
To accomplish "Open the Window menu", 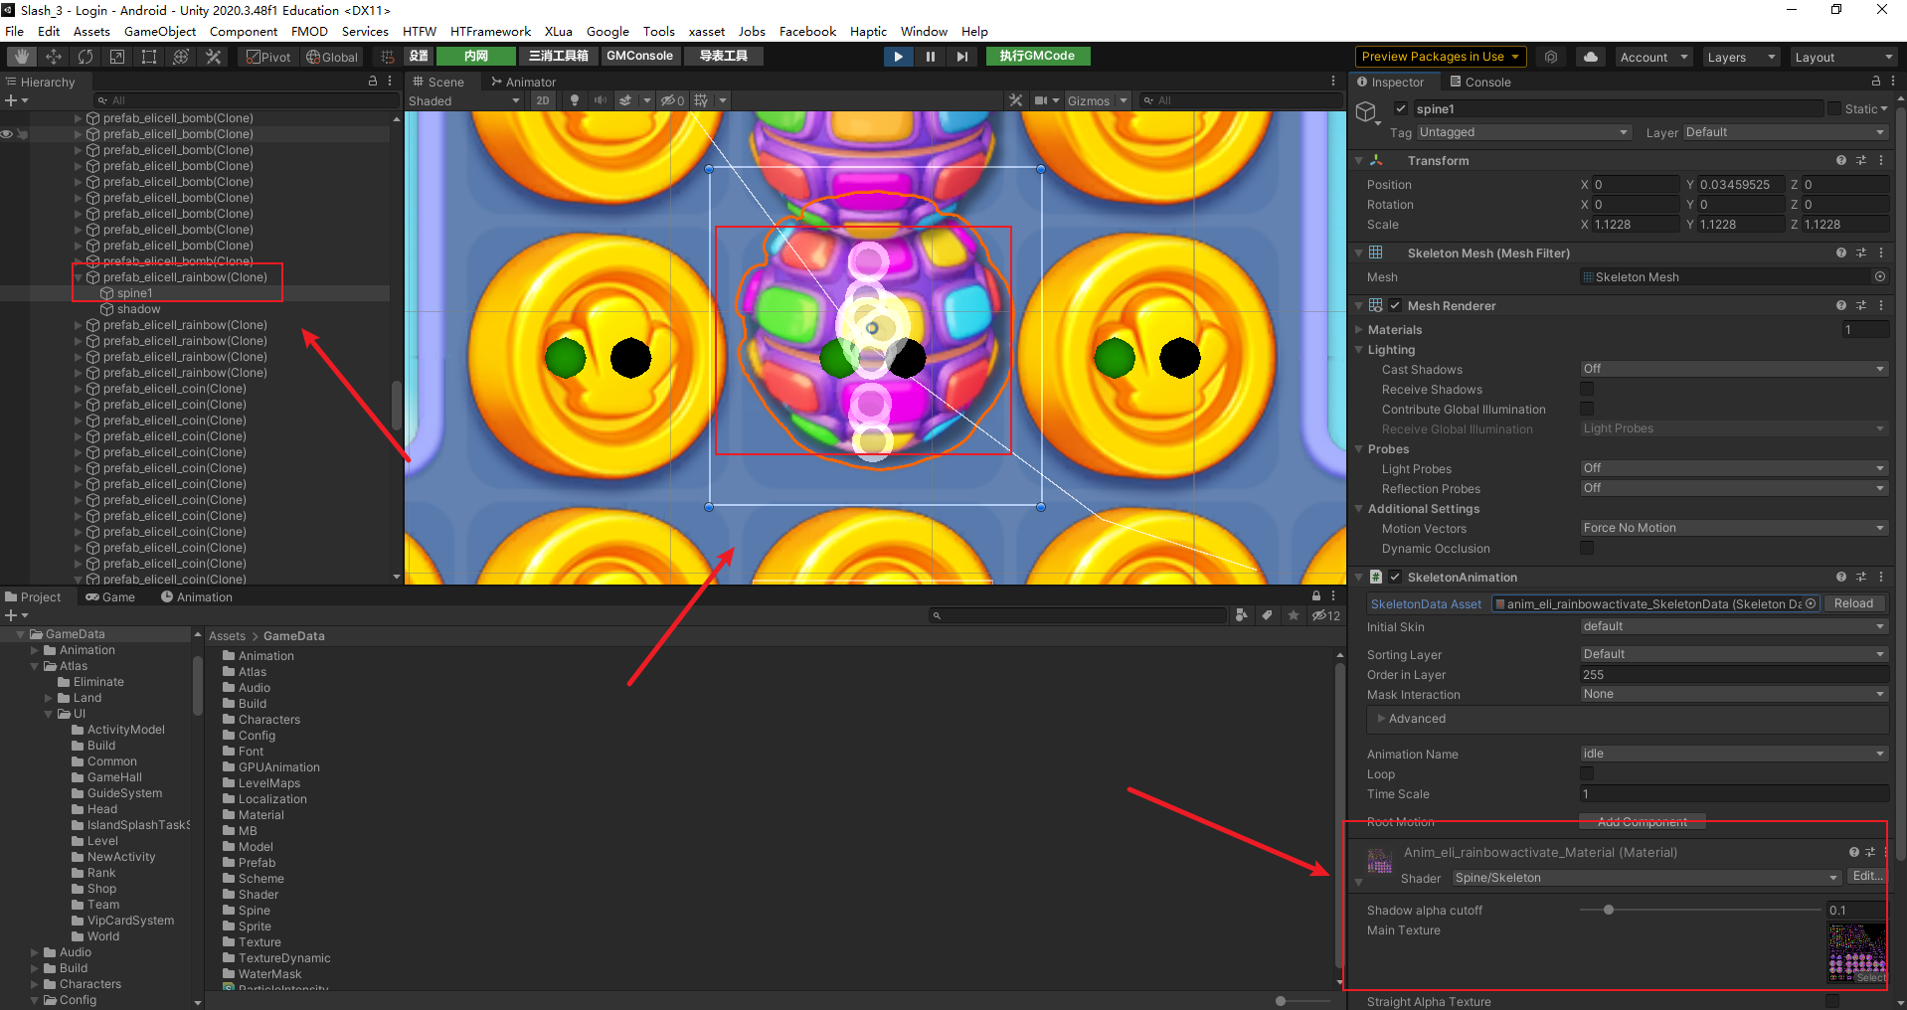I will coord(924,32).
